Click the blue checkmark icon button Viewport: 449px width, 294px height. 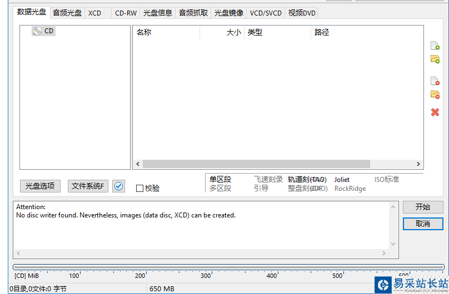[118, 186]
